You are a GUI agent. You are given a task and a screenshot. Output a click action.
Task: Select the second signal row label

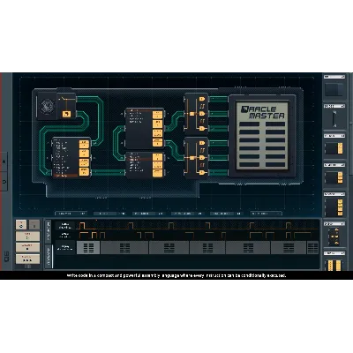(x=64, y=235)
